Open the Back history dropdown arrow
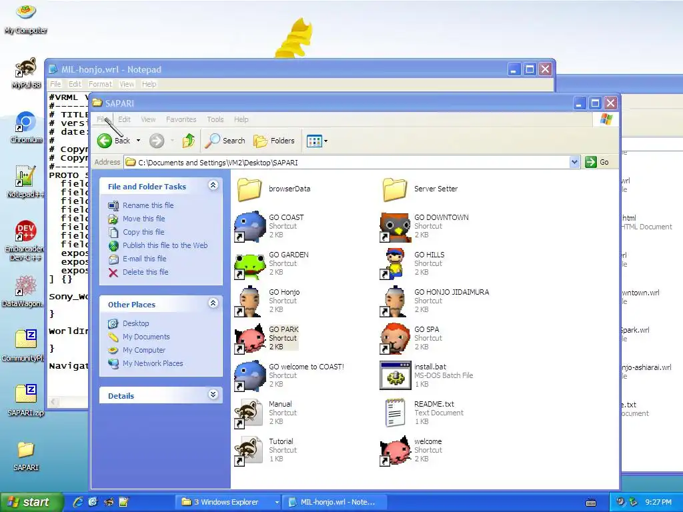This screenshot has width=683, height=512. coord(139,141)
